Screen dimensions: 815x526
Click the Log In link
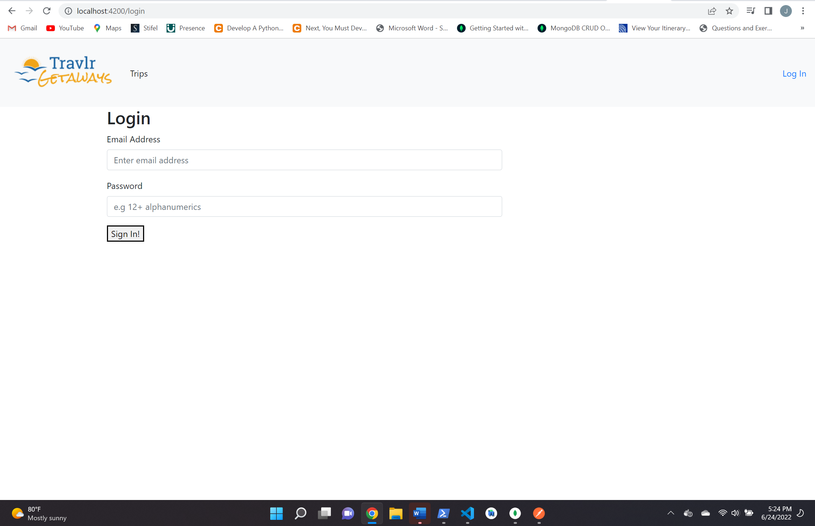coord(794,74)
